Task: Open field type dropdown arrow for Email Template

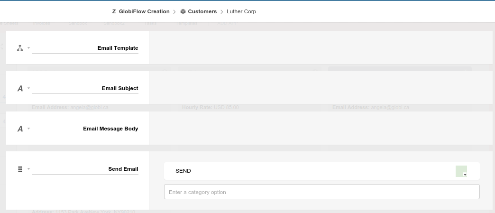Action: (29, 48)
